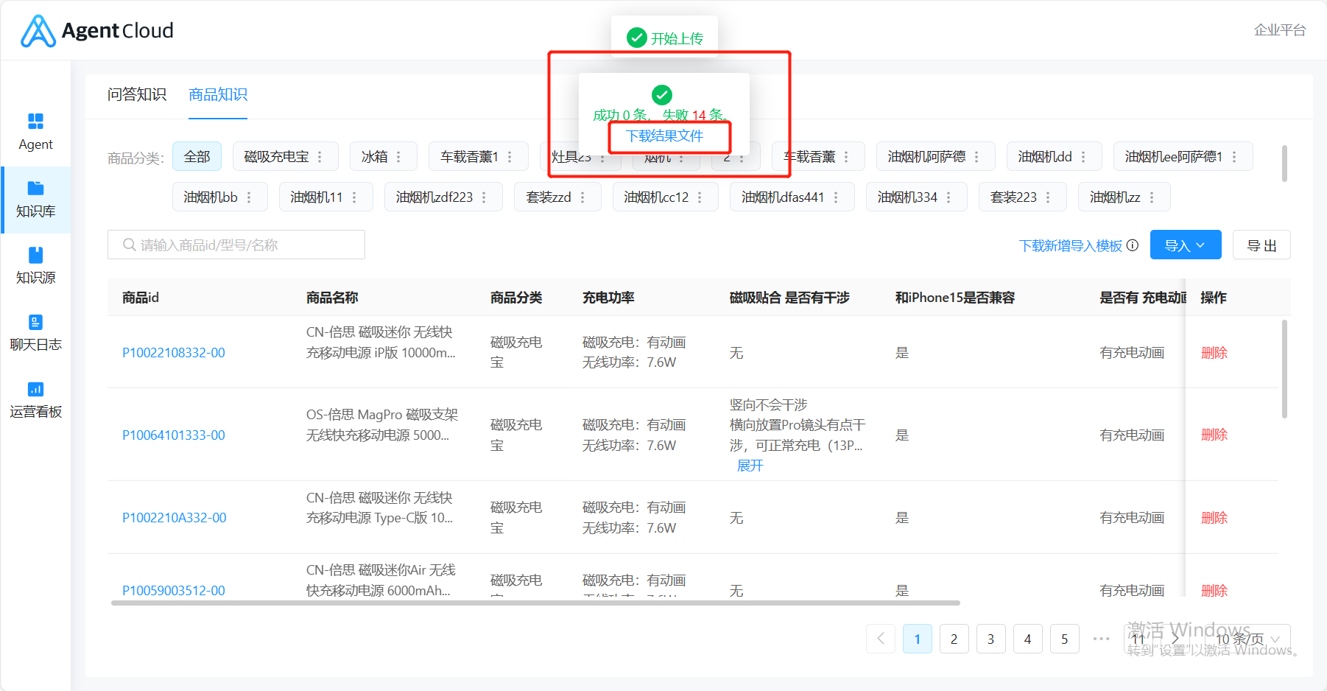Open more options for 套装223 category
1327x691 pixels.
(x=1048, y=197)
